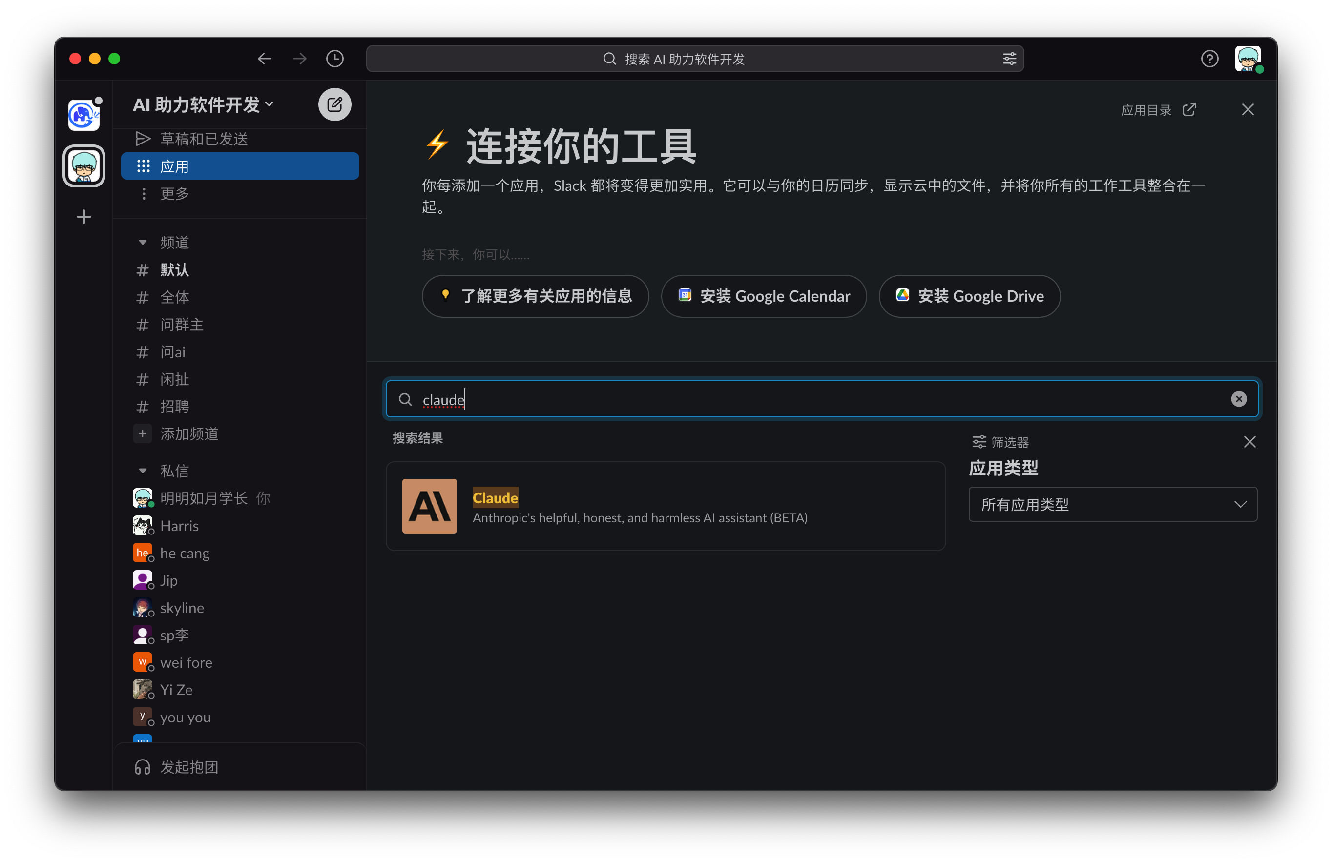Open user profile avatar at top right

[x=1248, y=59]
